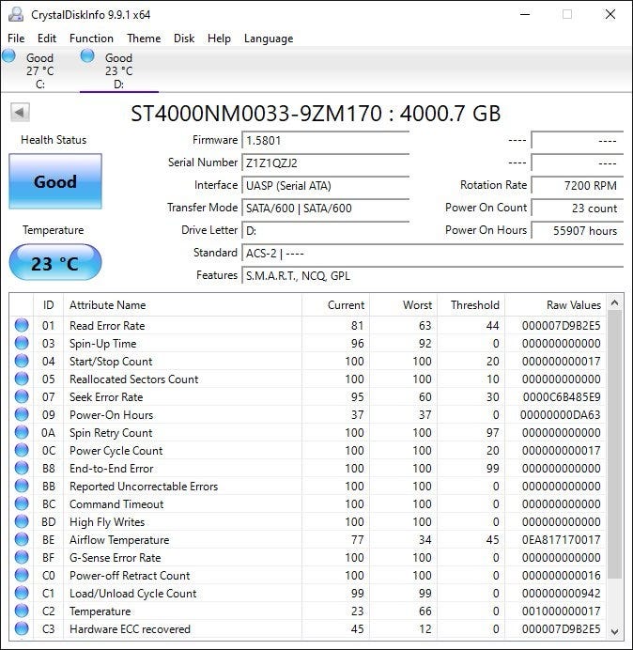Click the Rotation Rate value 7200 RPM

point(577,185)
